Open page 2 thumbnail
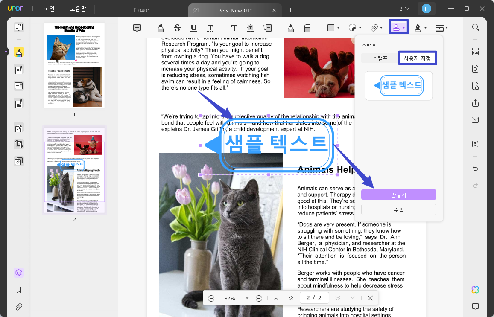Viewport: 494px width, 317px height. pos(74,170)
